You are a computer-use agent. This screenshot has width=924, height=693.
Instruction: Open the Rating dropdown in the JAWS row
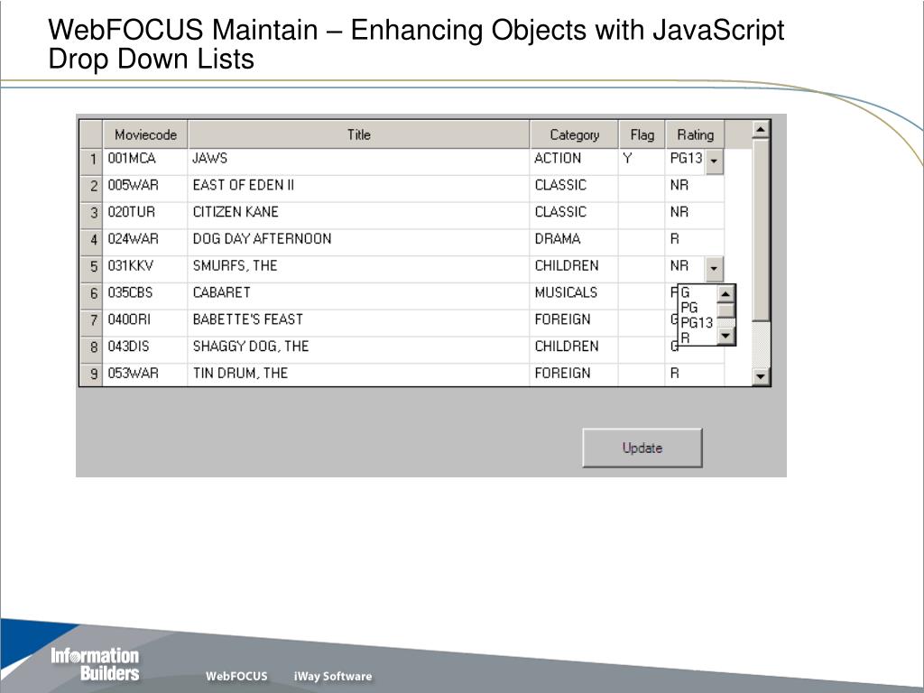[x=714, y=162]
